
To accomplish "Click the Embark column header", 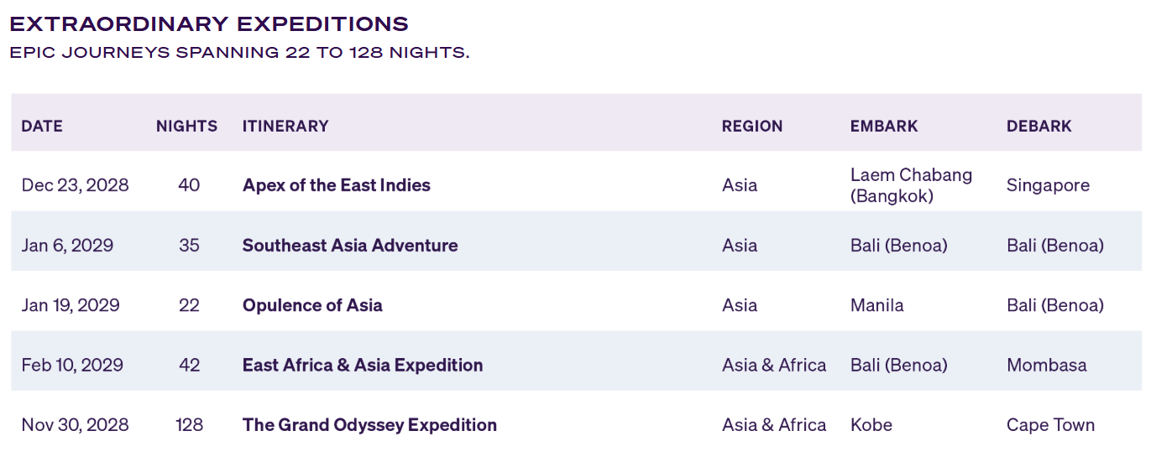I will [x=884, y=127].
